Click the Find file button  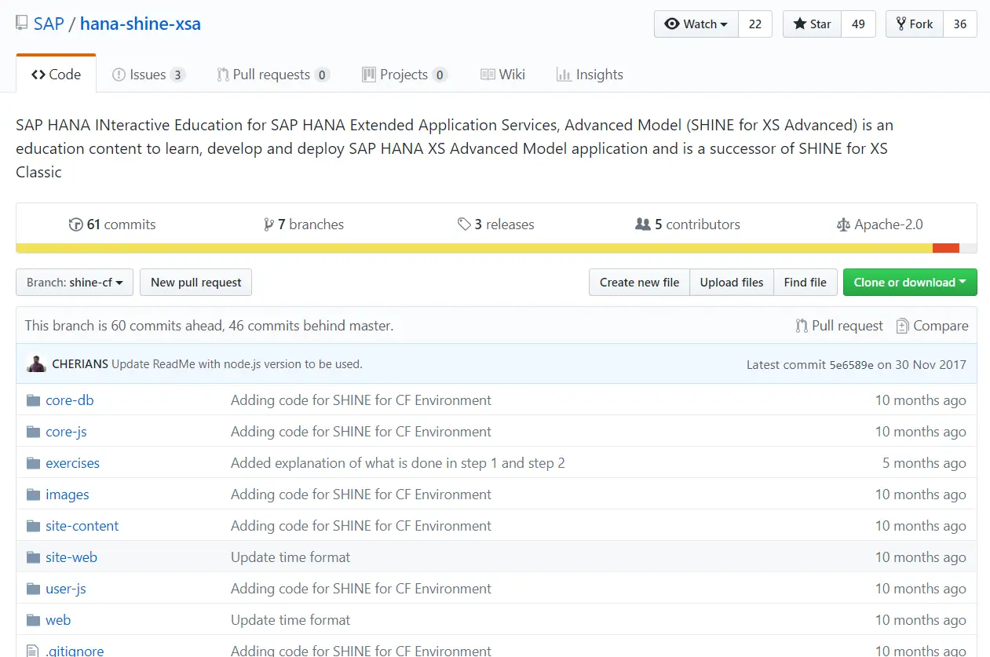point(805,283)
